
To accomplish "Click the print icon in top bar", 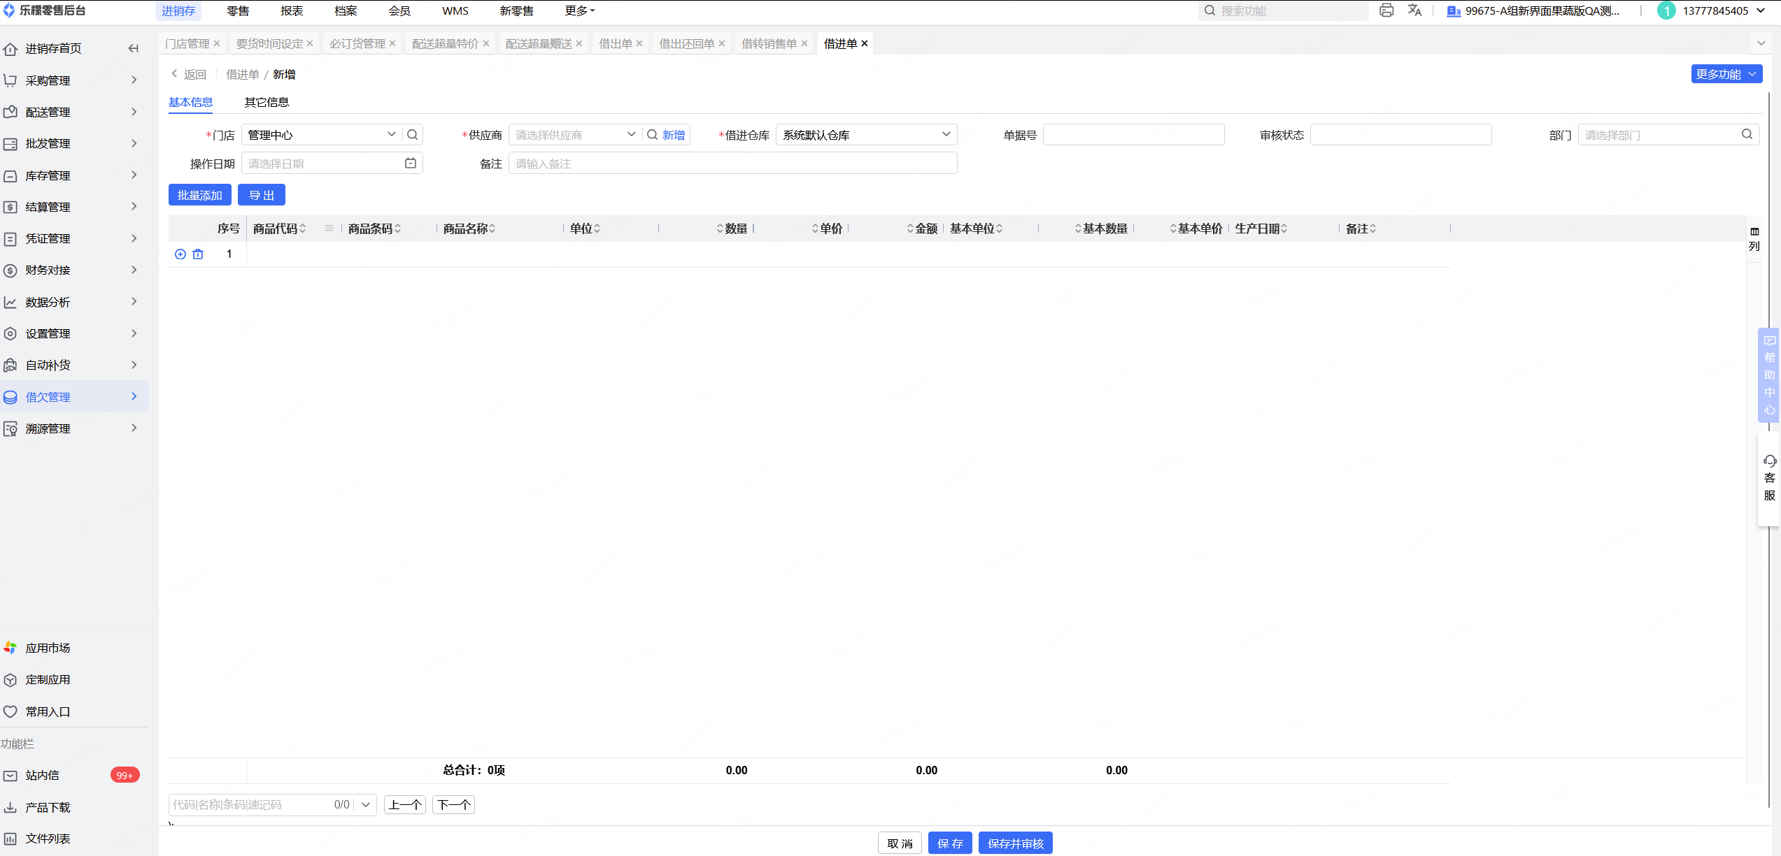I will (x=1386, y=10).
